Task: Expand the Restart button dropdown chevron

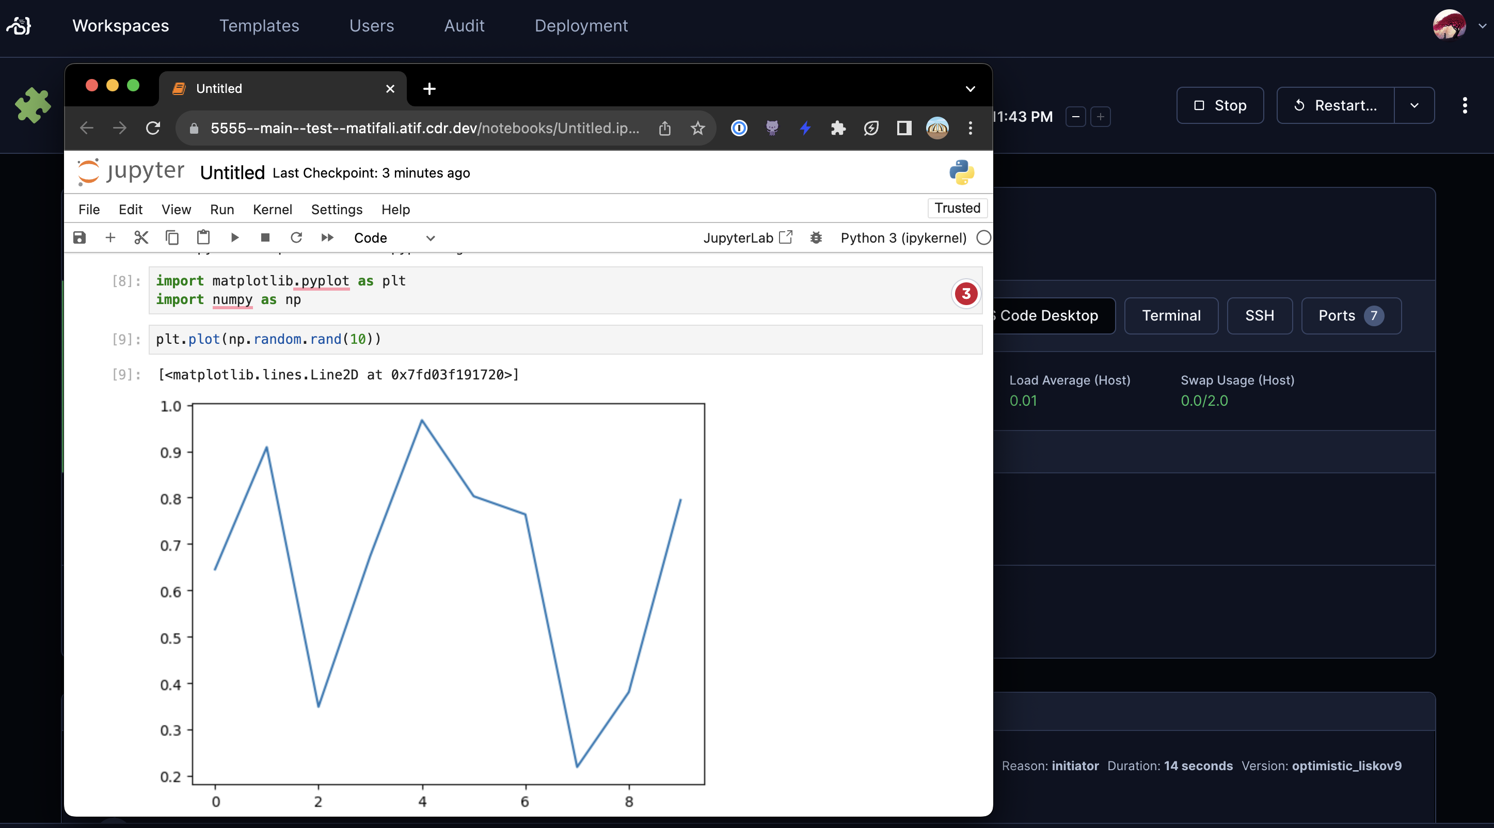Action: click(x=1414, y=105)
